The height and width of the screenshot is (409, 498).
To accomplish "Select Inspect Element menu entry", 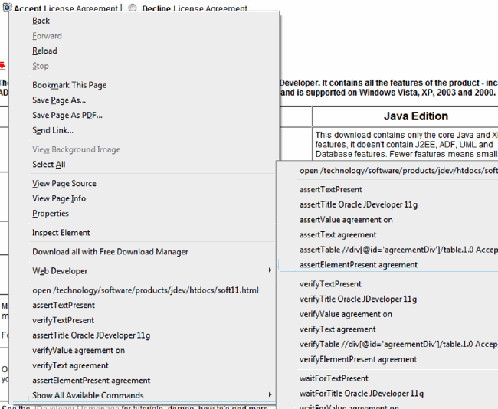I will 61,233.
